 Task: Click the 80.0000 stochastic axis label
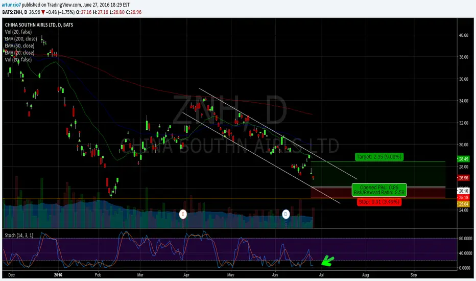pyautogui.click(x=465, y=239)
